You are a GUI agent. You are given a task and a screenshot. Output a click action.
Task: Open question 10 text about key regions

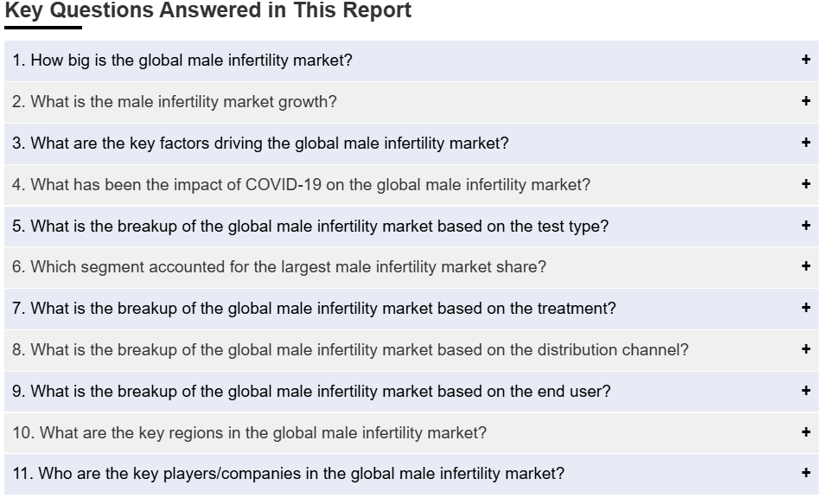click(249, 433)
